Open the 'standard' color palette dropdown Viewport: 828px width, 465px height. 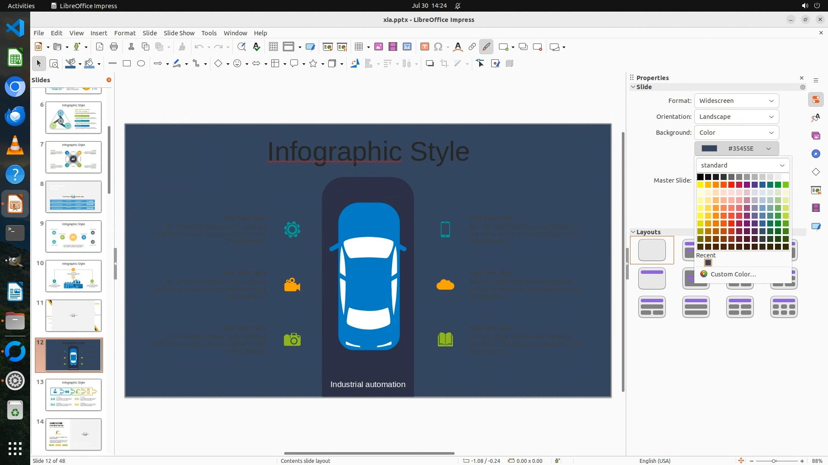pyautogui.click(x=742, y=165)
